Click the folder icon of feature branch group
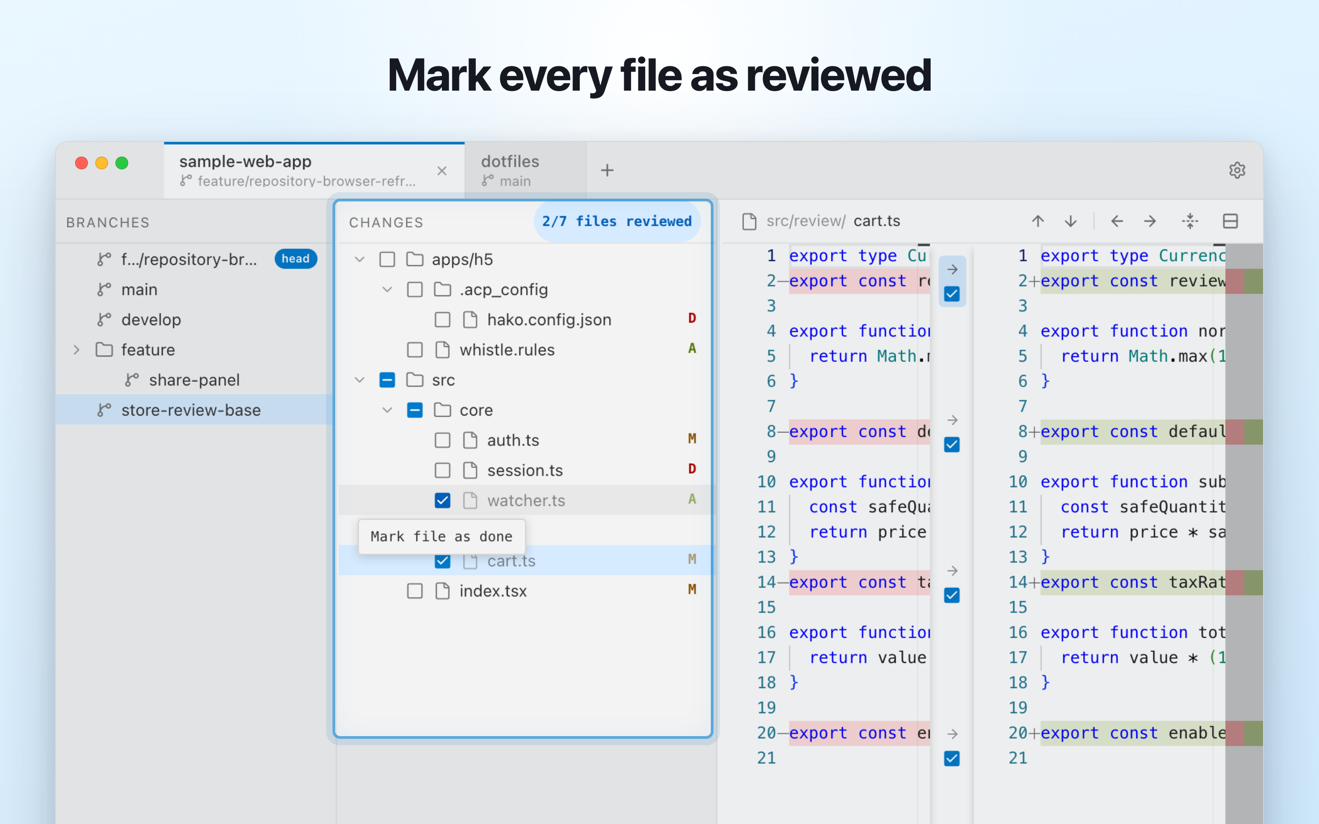The height and width of the screenshot is (824, 1319). pos(104,349)
